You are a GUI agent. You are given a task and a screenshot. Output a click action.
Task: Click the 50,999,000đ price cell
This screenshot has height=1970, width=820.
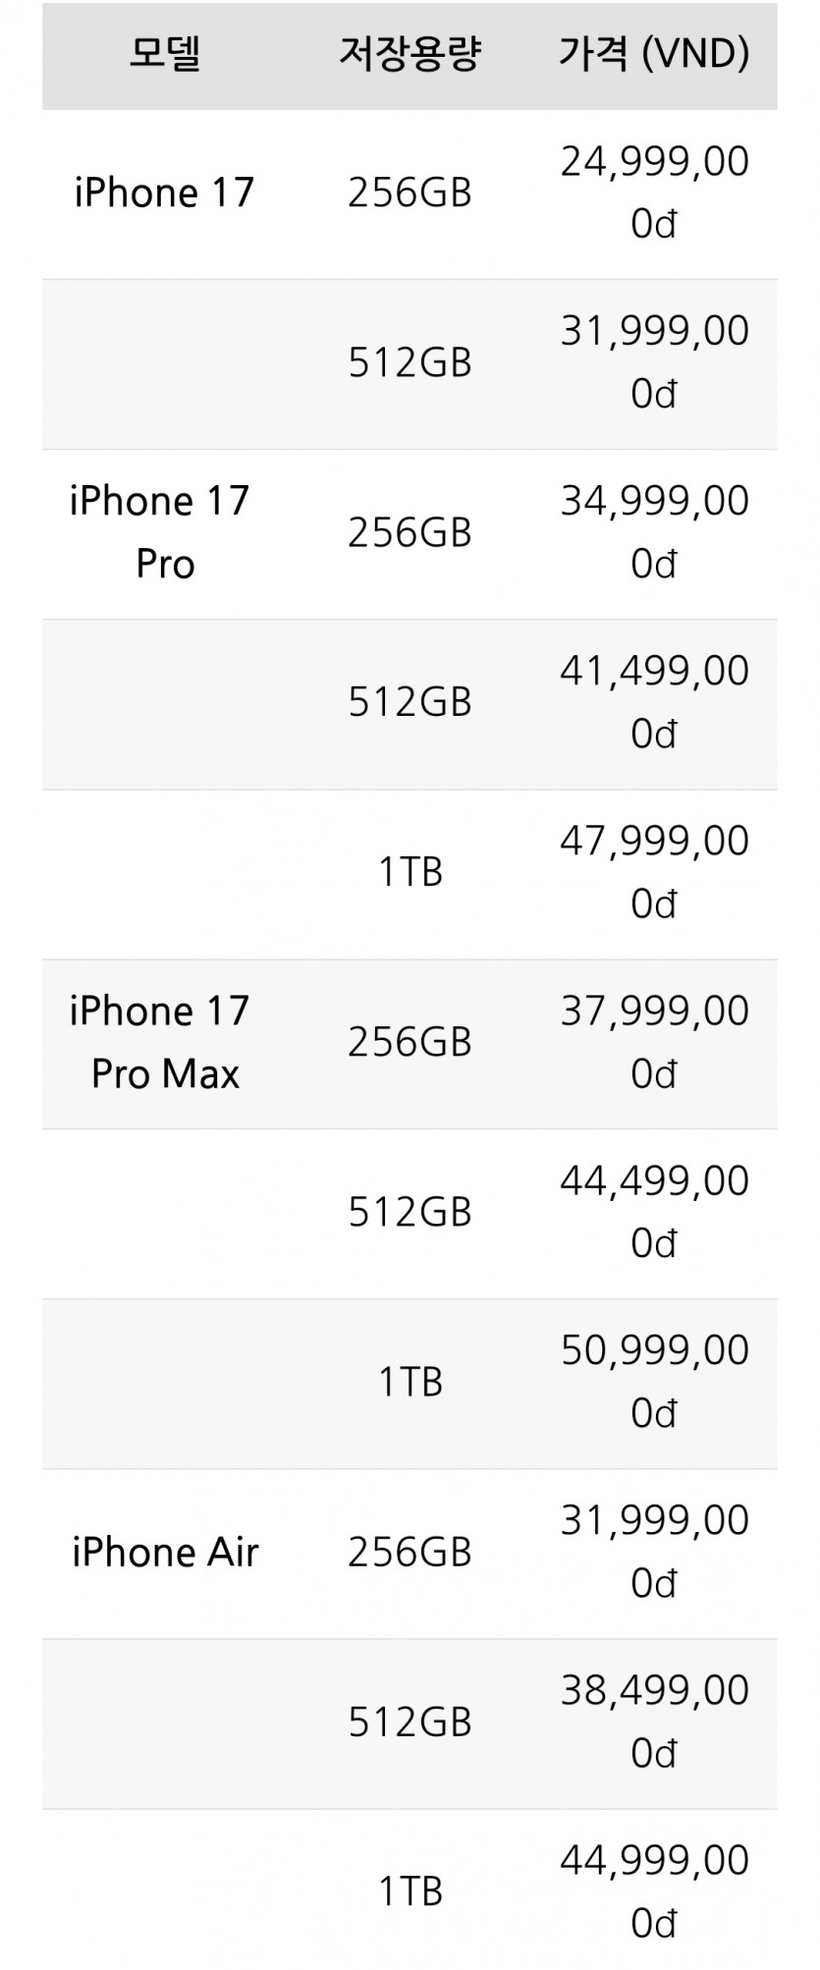[x=654, y=1382]
